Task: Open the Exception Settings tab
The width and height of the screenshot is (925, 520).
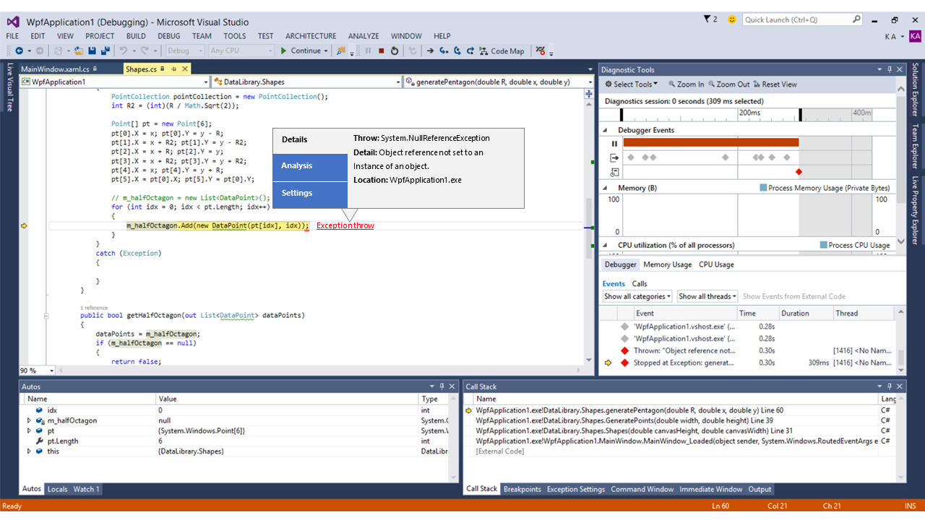Action: pyautogui.click(x=576, y=489)
